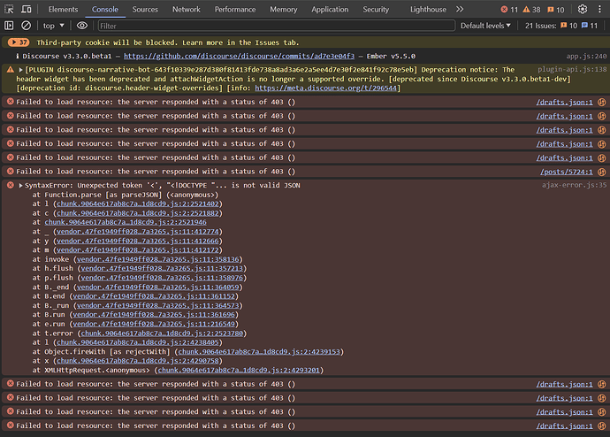Viewport: 610px width, 437px height.
Task: Open vendor link ending js:11:412666
Action: click(138, 241)
